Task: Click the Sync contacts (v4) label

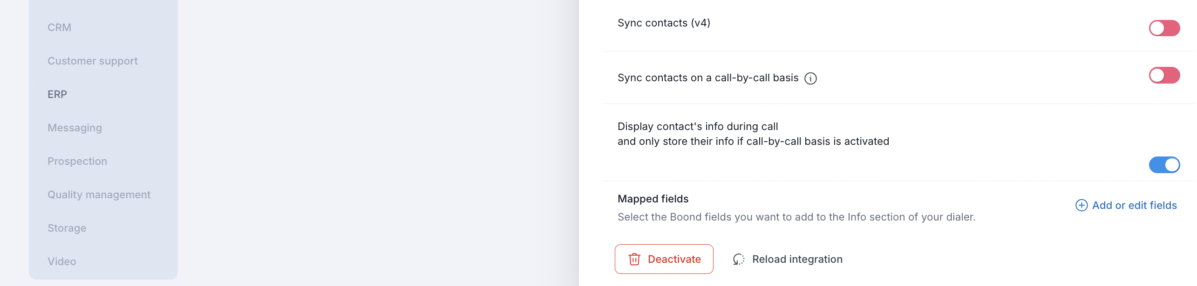Action: (664, 23)
